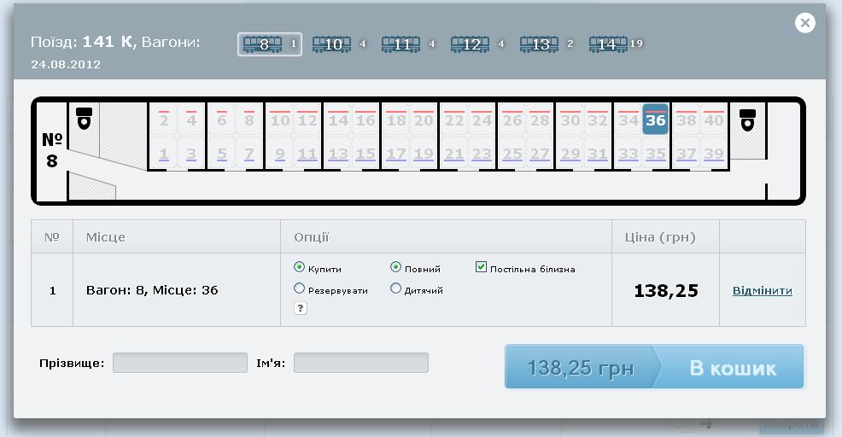Select the Купити radio option
Viewport: 842px width, 437px height.
(x=299, y=267)
